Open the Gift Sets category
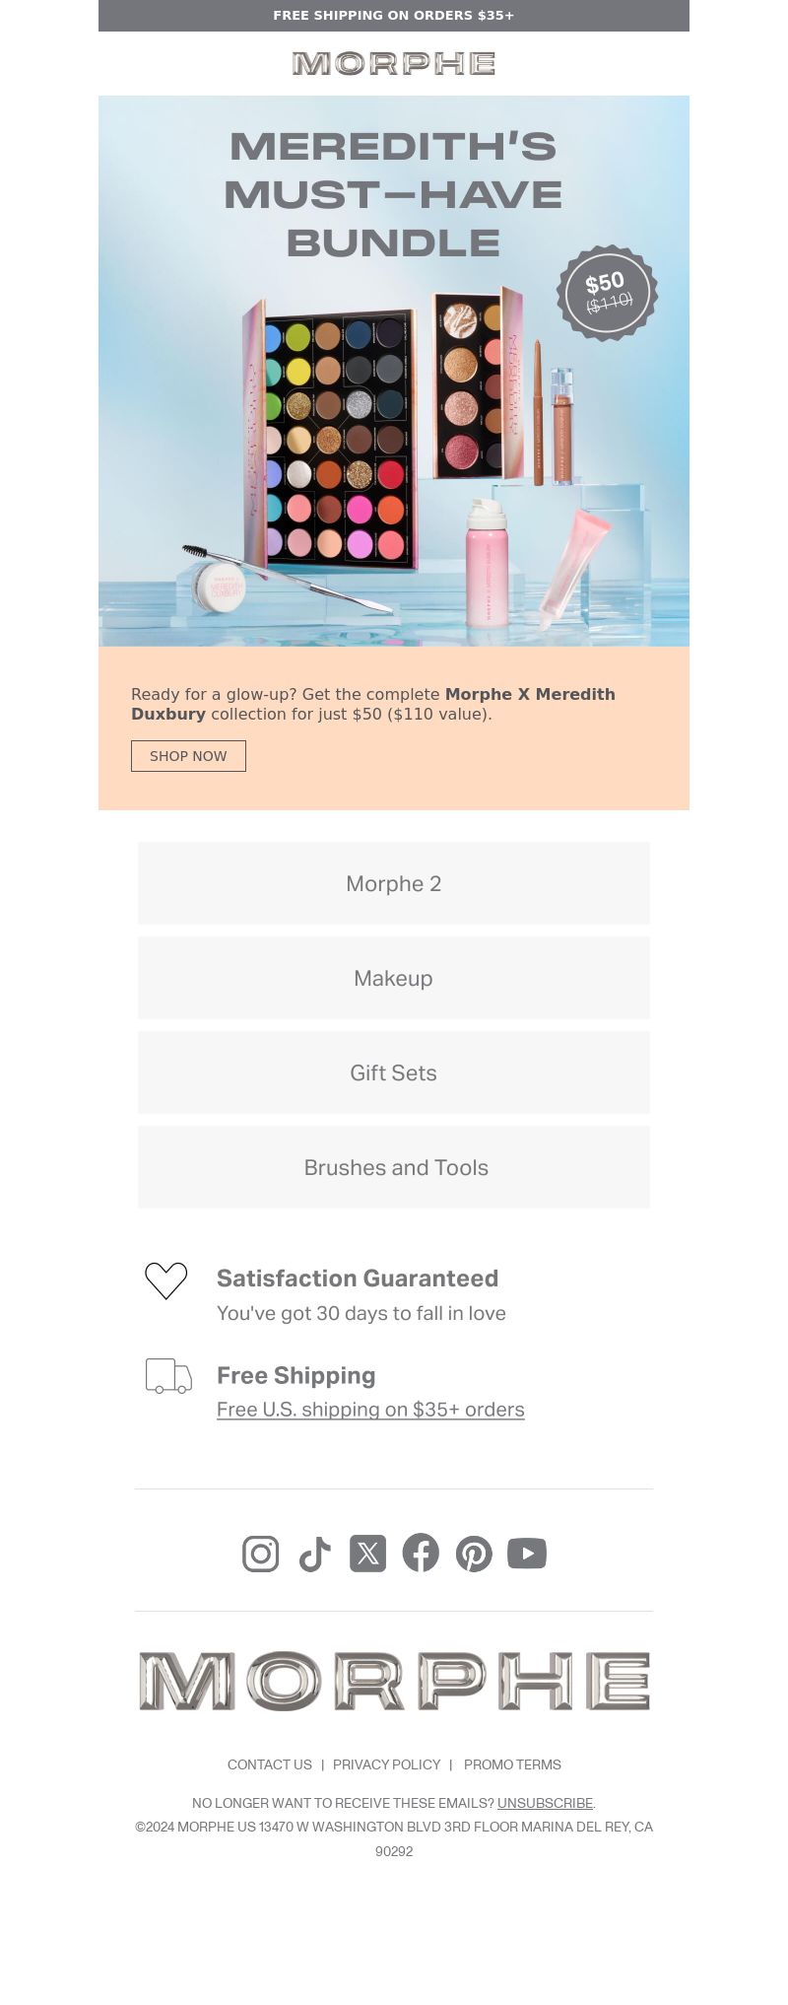Image resolution: width=788 pixels, height=2005 pixels. tap(394, 1072)
